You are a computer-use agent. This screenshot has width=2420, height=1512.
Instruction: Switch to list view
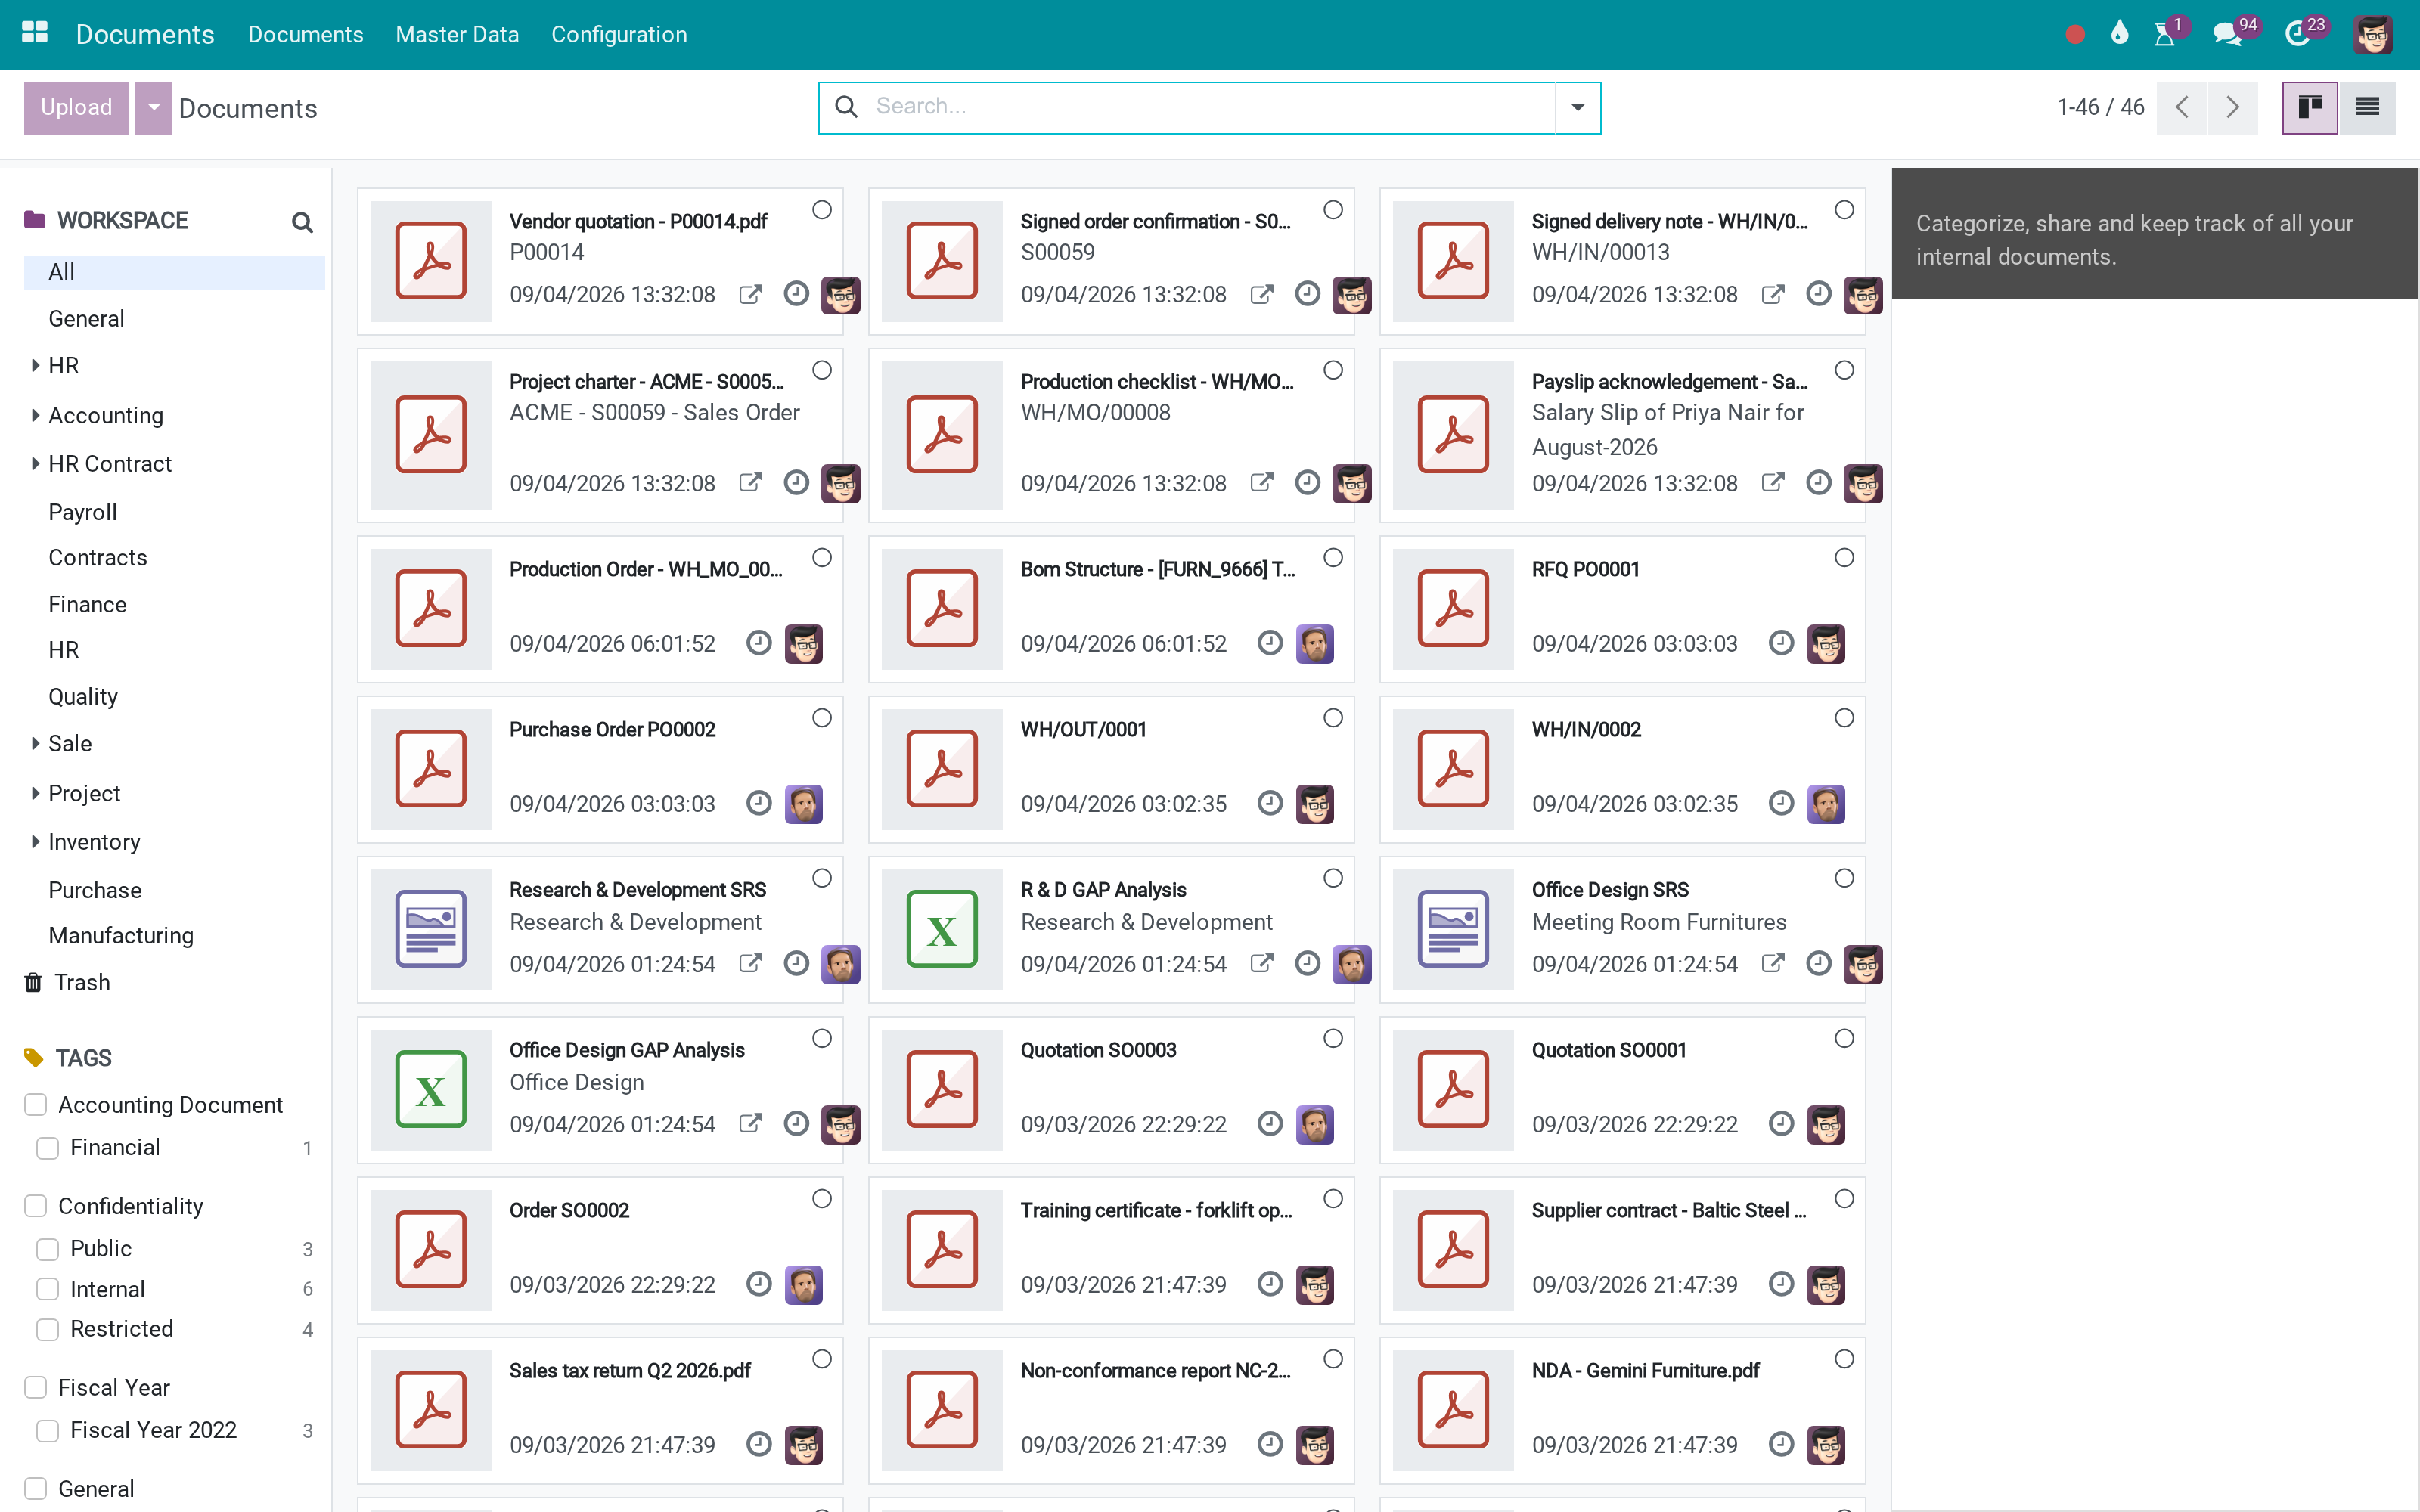pos(2367,107)
